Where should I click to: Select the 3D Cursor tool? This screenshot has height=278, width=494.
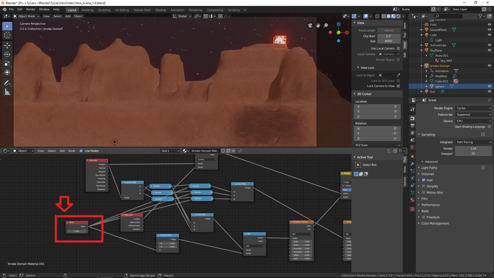[7, 35]
